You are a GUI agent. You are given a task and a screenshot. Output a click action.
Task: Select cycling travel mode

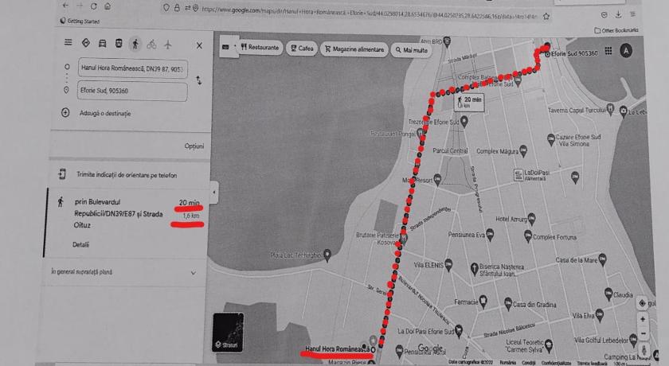pyautogui.click(x=151, y=44)
